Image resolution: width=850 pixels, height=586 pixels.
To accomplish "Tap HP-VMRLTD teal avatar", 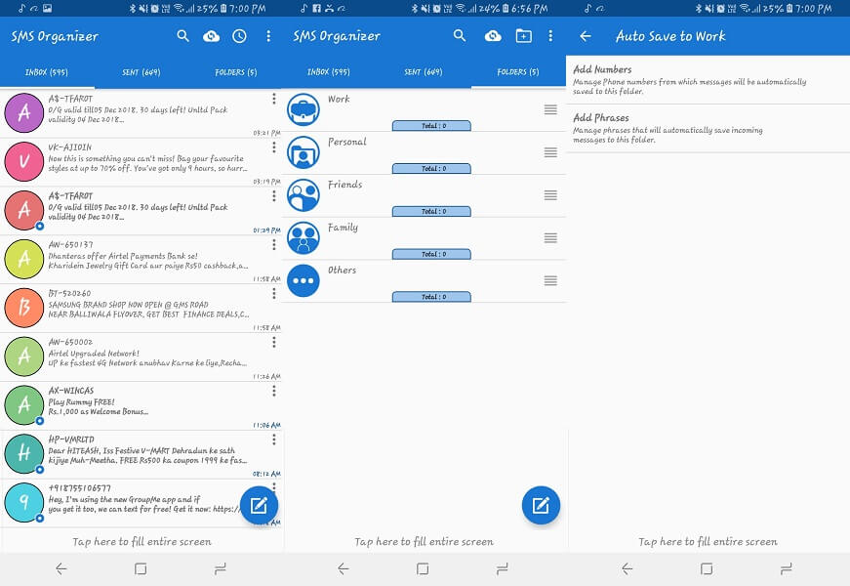I will tap(23, 453).
